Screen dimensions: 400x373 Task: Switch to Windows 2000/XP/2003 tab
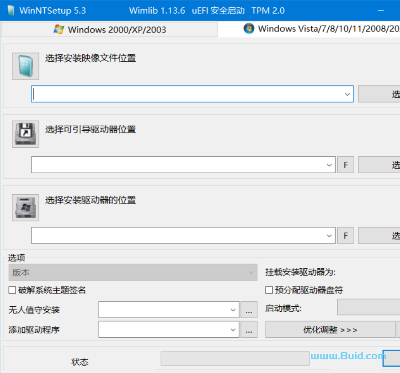click(x=110, y=29)
